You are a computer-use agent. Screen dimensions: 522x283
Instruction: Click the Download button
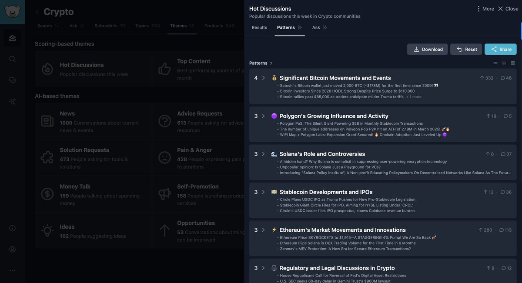[x=427, y=49]
